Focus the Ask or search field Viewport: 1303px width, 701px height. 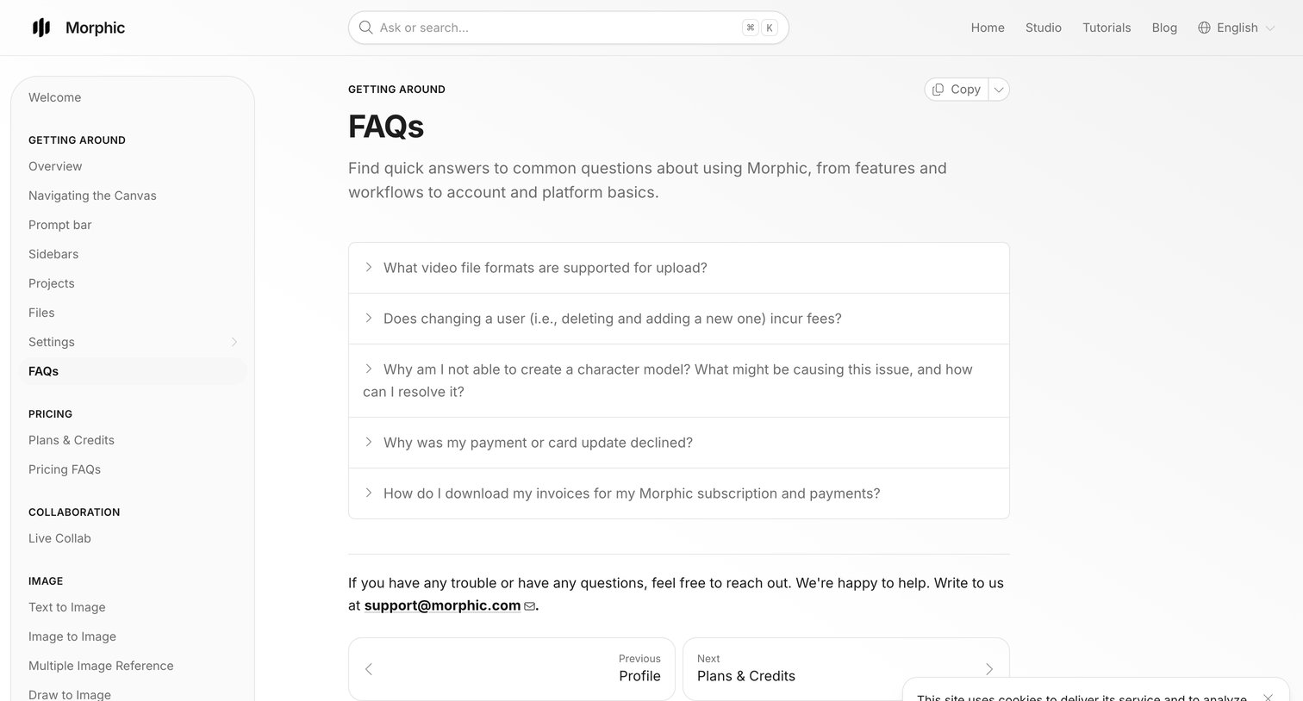[569, 28]
